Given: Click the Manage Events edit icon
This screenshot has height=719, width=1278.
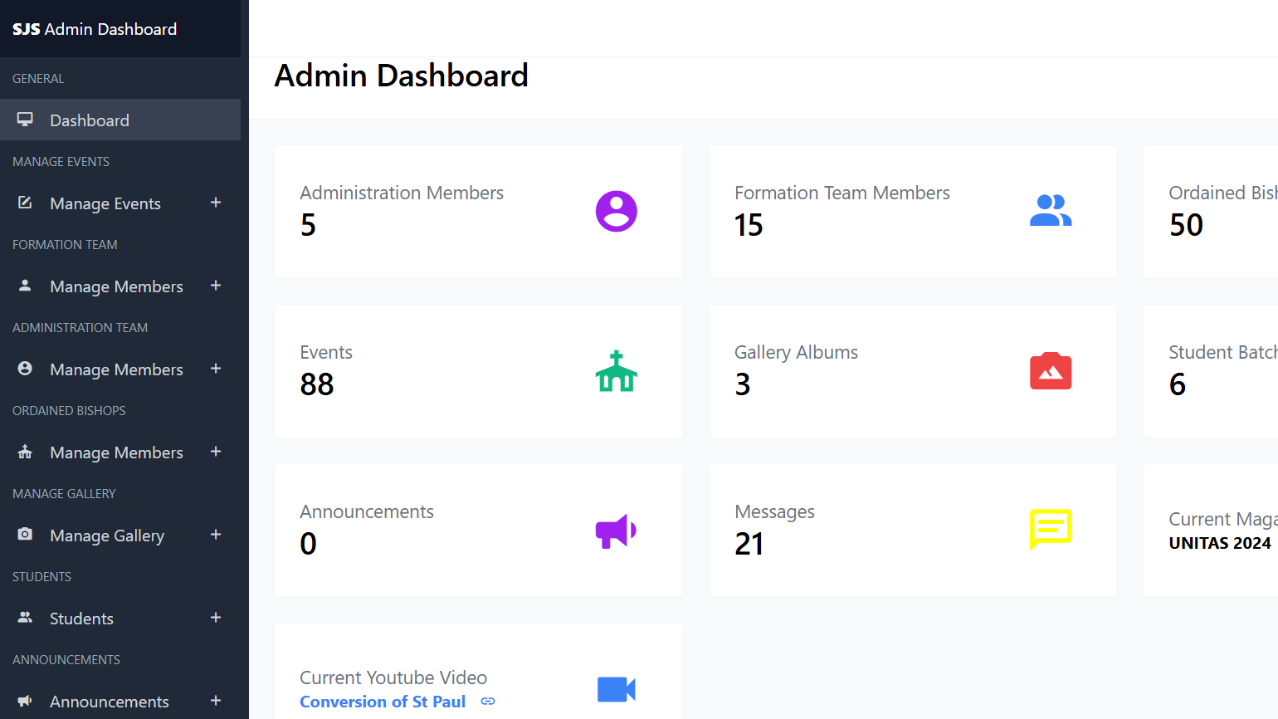Looking at the screenshot, I should coord(25,203).
